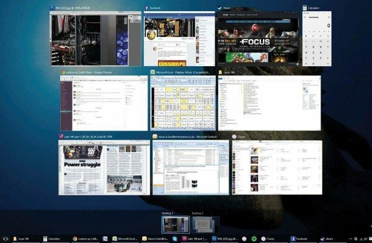
Task: Select the Calculator window thumbnail
Action: (317, 38)
